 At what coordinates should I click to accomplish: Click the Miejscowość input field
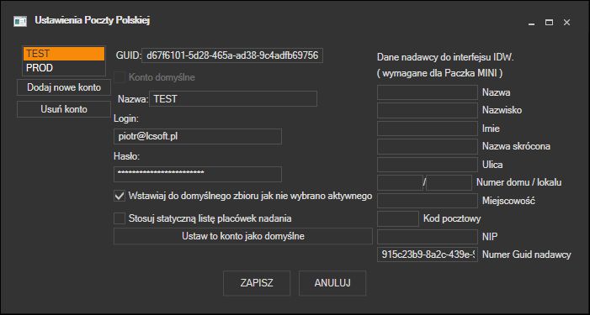click(x=428, y=201)
